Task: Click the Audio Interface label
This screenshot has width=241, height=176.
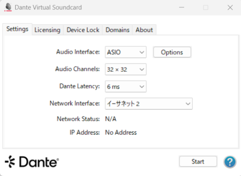Action: click(x=78, y=52)
